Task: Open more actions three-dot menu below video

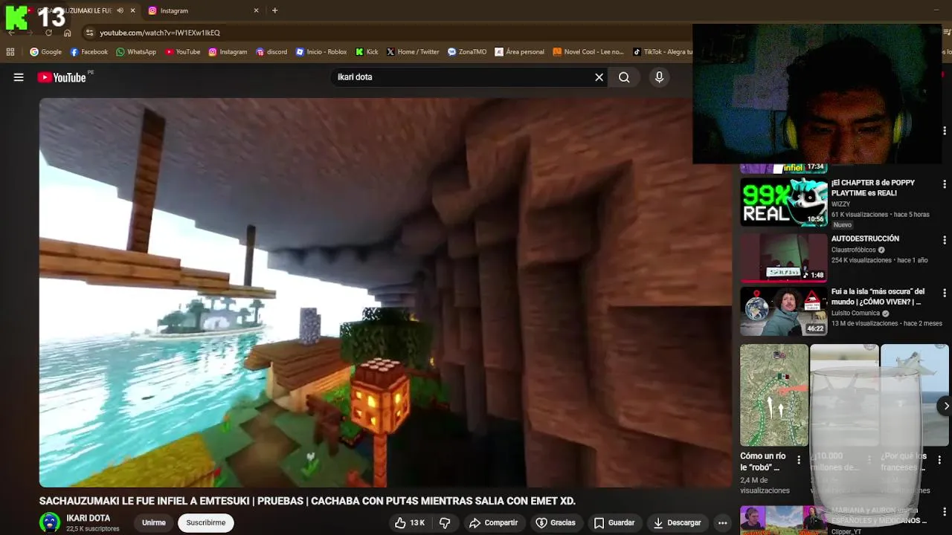Action: pos(722,522)
